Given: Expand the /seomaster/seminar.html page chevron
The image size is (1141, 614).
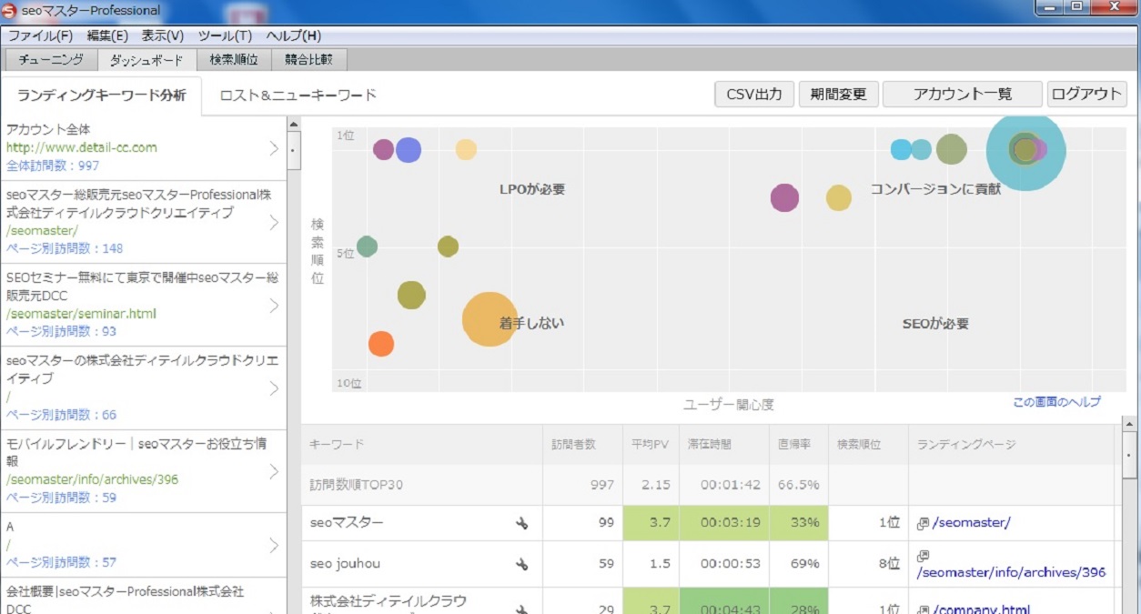Looking at the screenshot, I should pos(273,306).
